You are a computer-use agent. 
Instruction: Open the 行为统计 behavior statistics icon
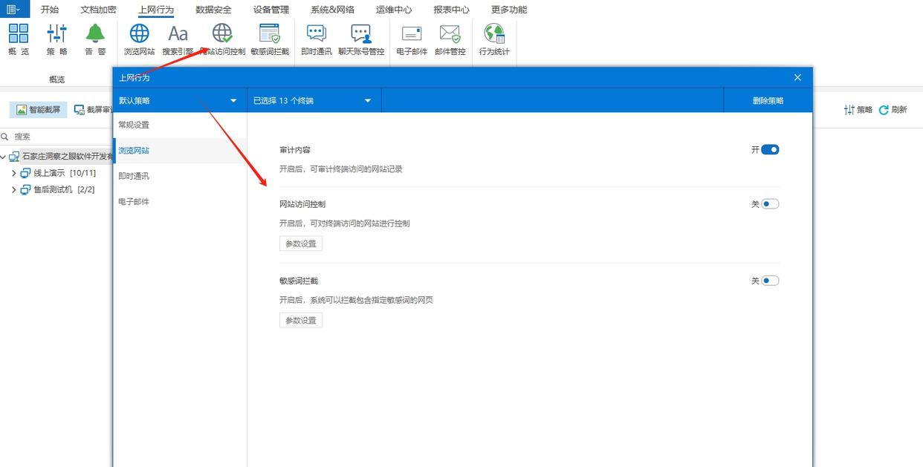493,39
